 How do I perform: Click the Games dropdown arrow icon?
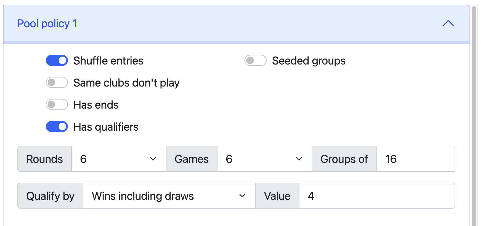[299, 159]
